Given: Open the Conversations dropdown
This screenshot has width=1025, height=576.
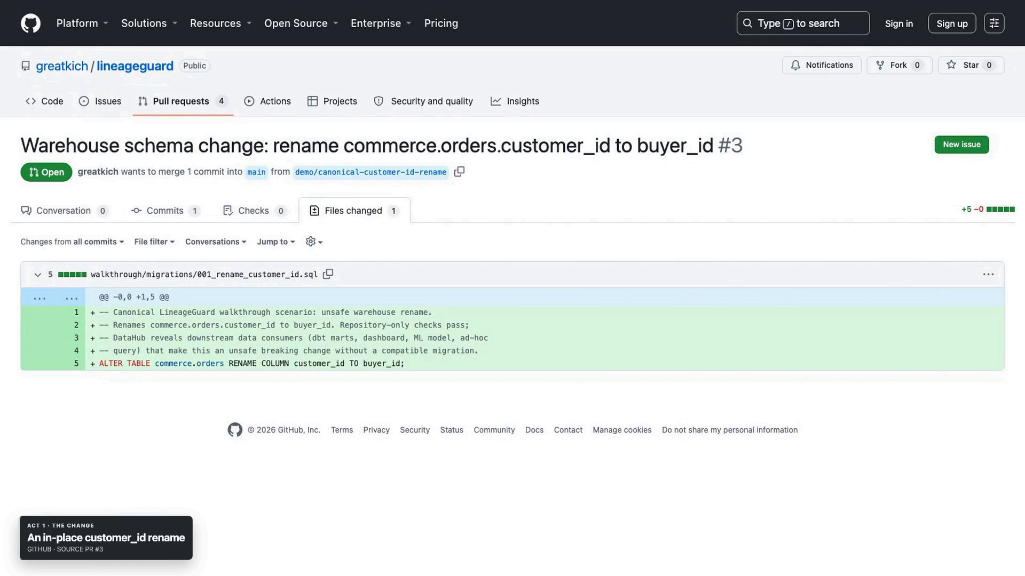Looking at the screenshot, I should coord(216,242).
